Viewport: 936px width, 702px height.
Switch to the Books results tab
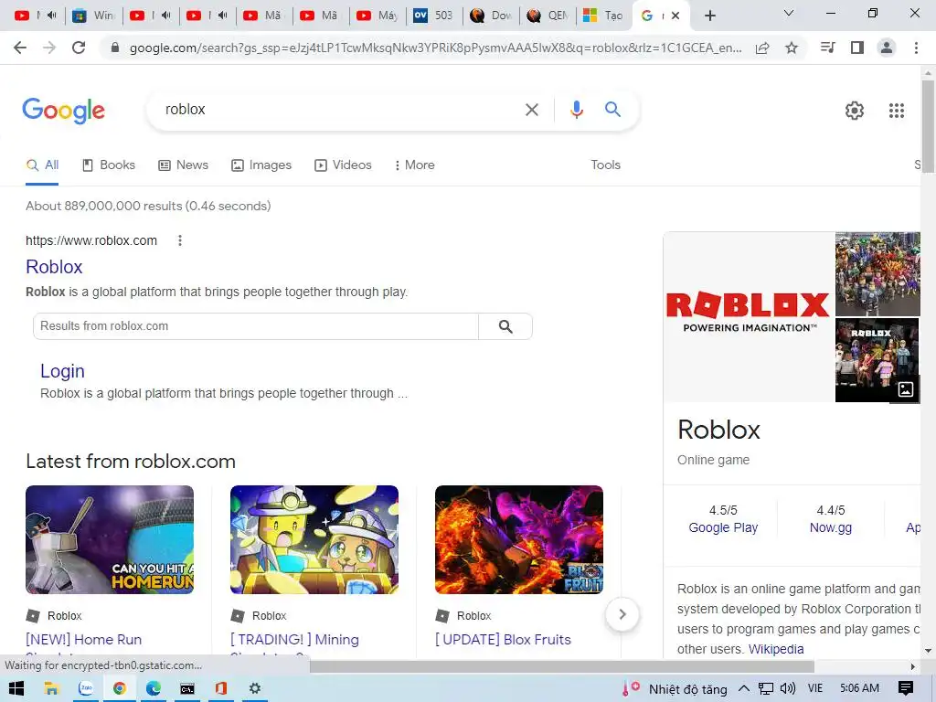click(x=109, y=165)
